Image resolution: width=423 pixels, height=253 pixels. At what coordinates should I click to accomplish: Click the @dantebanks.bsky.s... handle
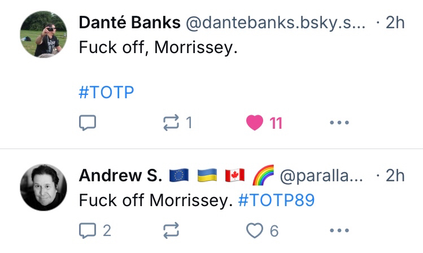click(275, 22)
